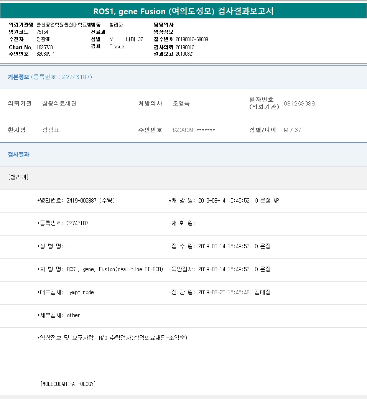Click the 진단일 2019-08-20 timestamp
Screen dimensions: 367x399
click(x=224, y=292)
